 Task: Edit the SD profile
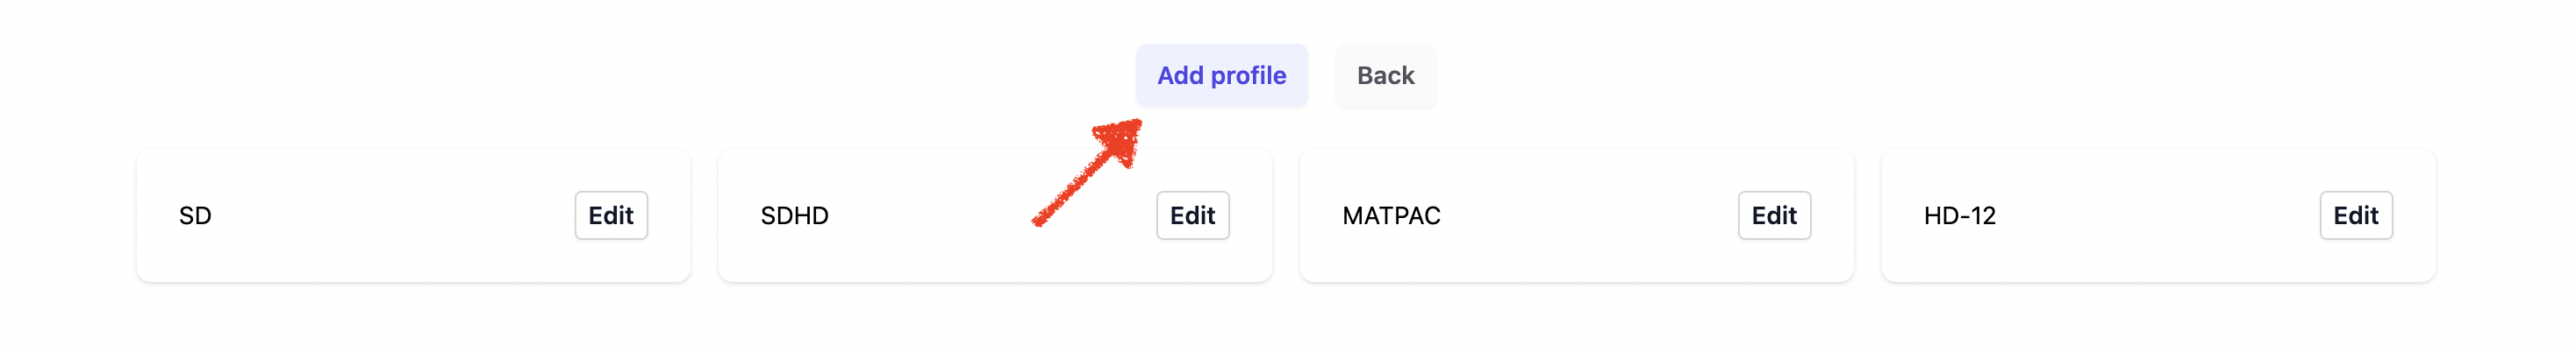pyautogui.click(x=610, y=215)
